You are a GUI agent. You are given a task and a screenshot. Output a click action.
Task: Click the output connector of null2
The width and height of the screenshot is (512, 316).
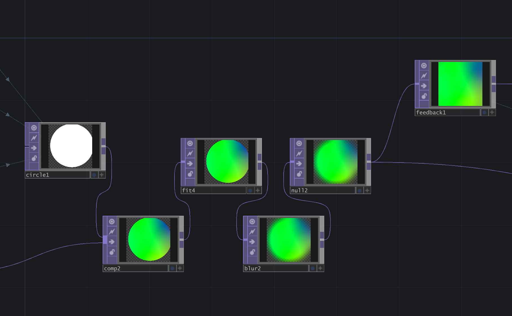tap(369, 162)
